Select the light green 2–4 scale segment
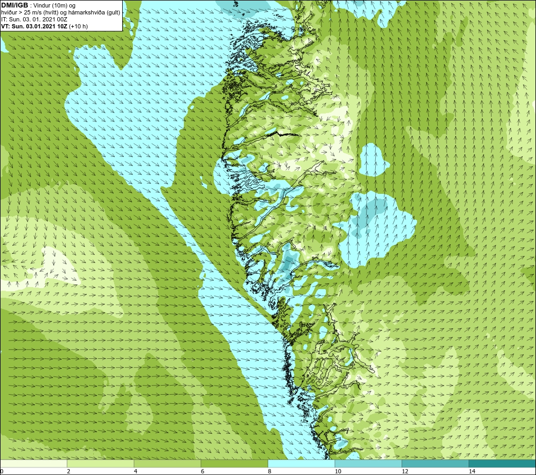Screen dimensions: 536x475 point(101,463)
